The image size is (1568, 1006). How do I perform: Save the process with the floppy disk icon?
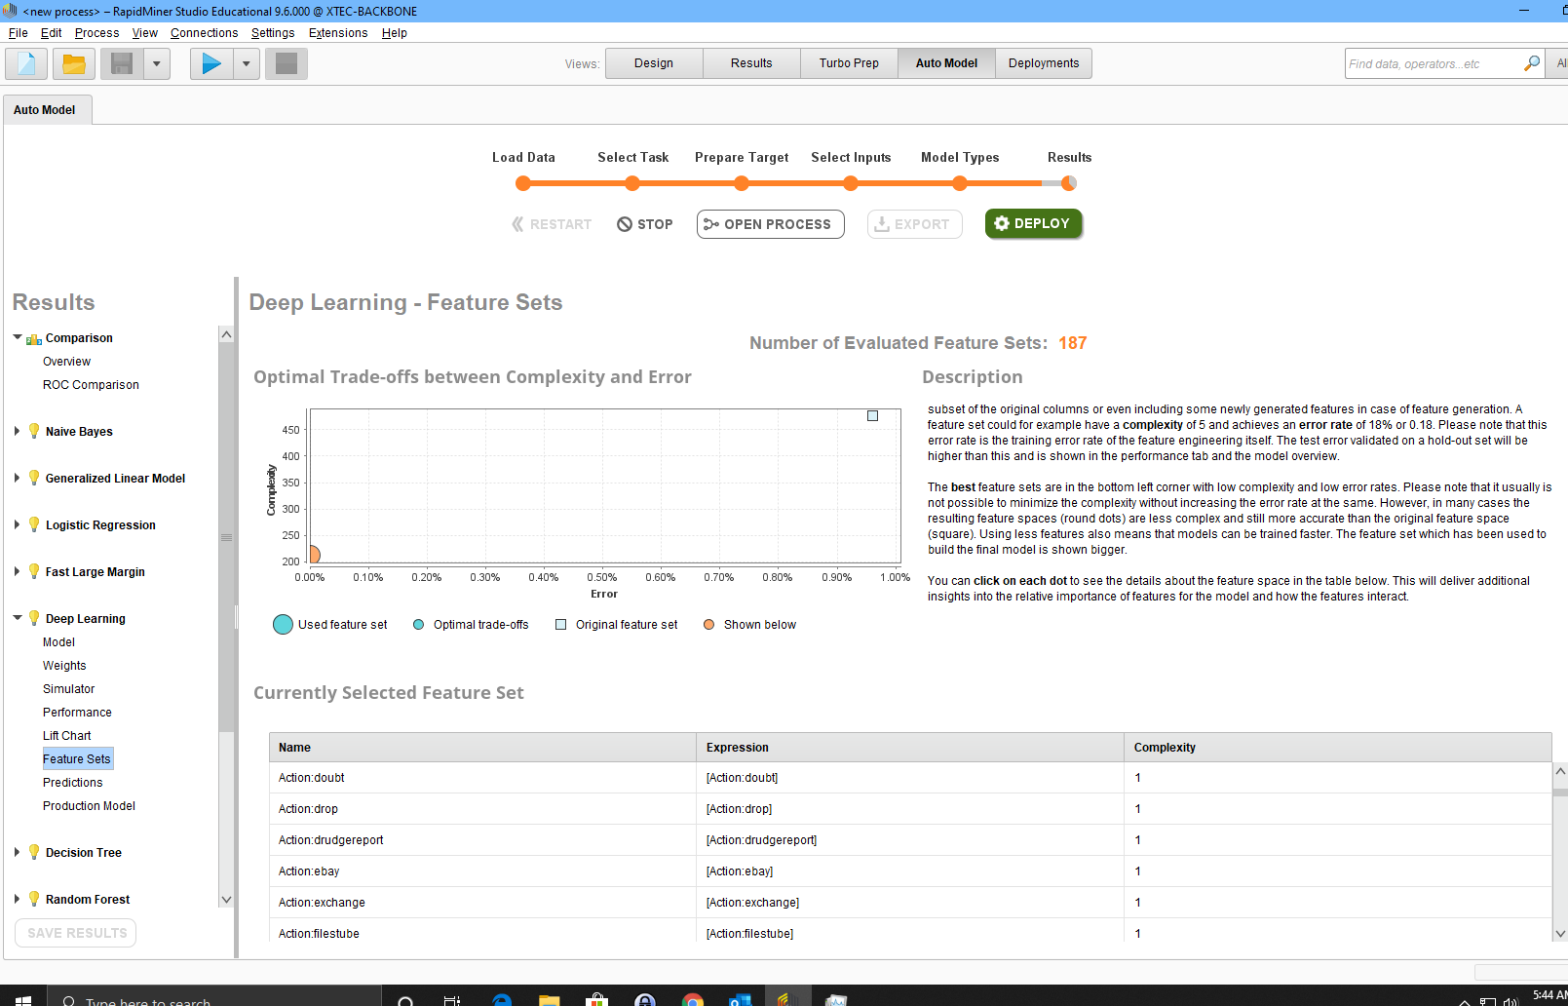pyautogui.click(x=122, y=64)
